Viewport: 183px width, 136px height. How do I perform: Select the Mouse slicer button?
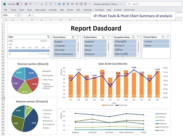pos(95,50)
